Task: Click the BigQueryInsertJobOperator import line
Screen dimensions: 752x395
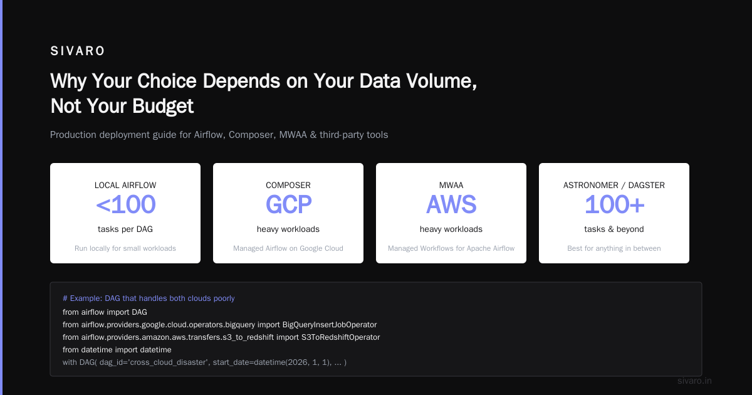Action: (x=219, y=324)
